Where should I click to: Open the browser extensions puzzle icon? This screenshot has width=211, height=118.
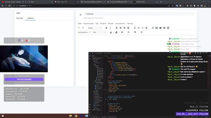195,6
